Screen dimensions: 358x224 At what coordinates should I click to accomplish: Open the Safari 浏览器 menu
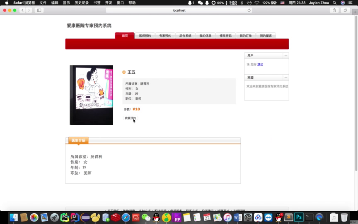click(24, 3)
